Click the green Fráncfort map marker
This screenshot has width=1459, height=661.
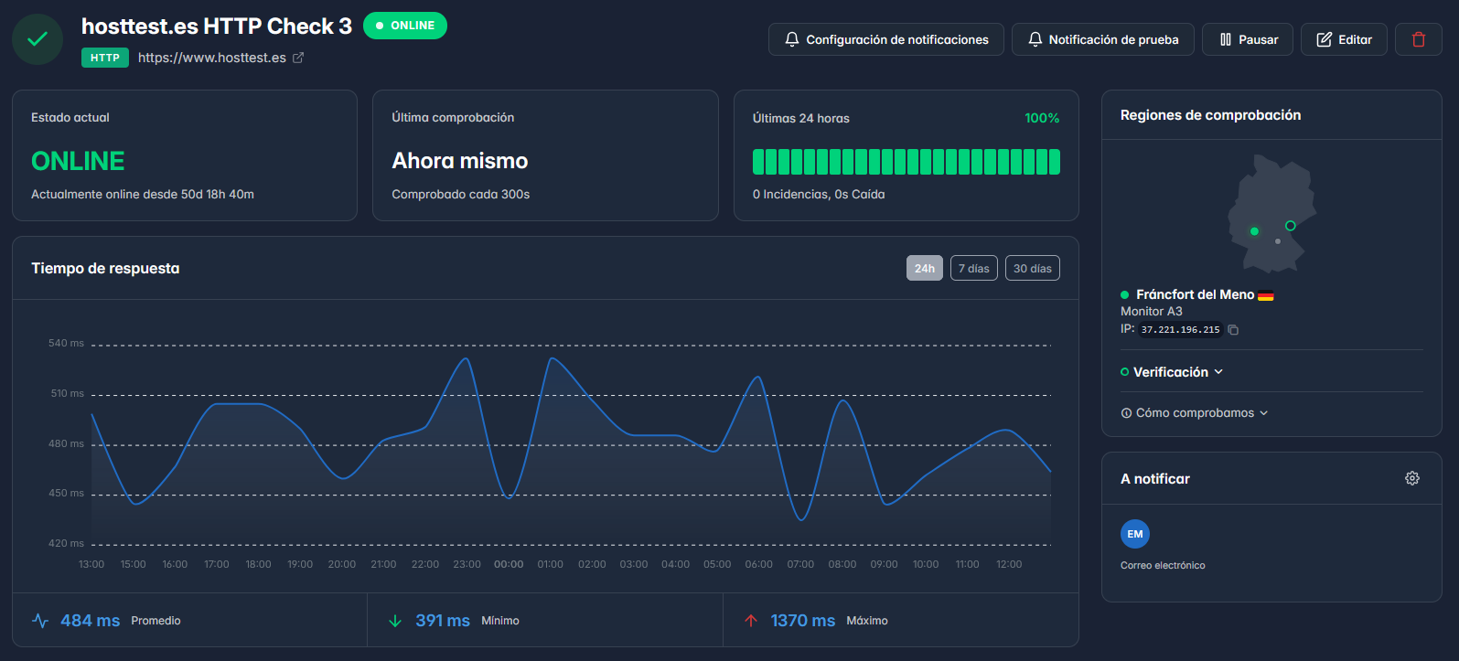[x=1254, y=231]
